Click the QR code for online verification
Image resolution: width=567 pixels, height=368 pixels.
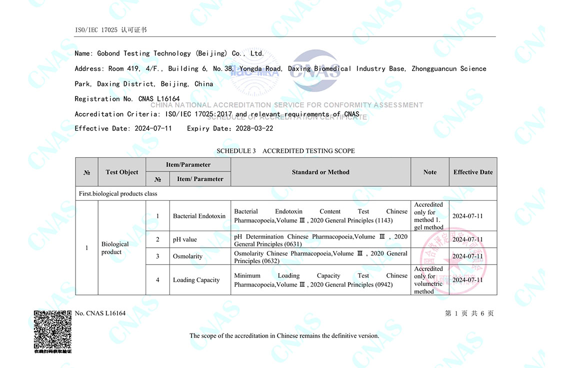(53, 330)
